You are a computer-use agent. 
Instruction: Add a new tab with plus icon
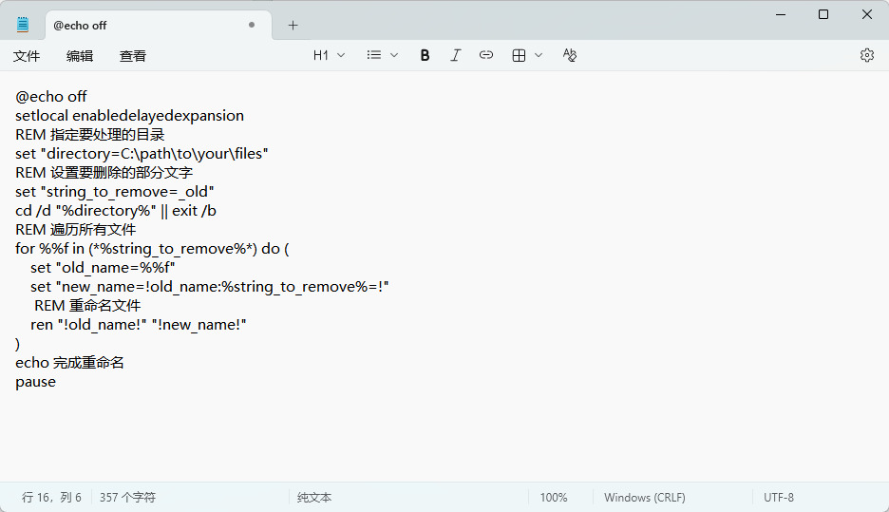pos(293,26)
